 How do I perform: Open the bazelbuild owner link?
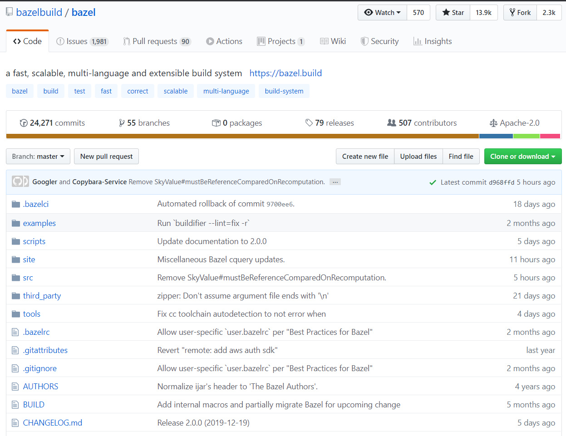(x=39, y=12)
